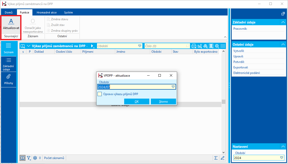The width and height of the screenshot is (288, 164).
Task: Switch to the Funkce ribbon tab
Action: coord(25,12)
